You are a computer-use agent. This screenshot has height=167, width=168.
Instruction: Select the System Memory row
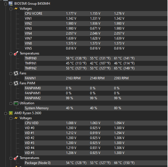click(x=96, y=108)
